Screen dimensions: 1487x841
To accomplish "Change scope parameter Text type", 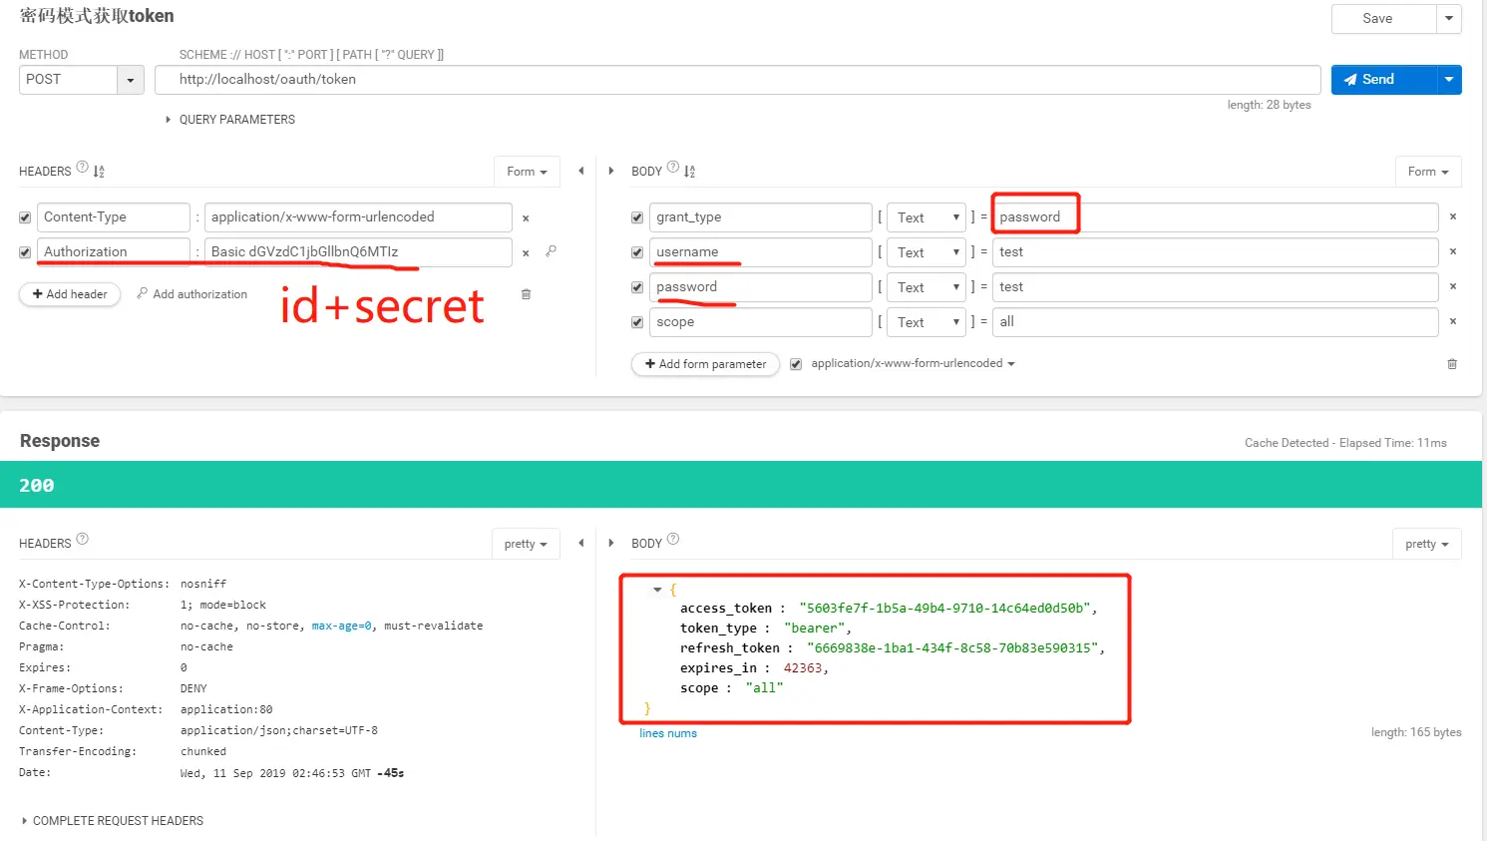I will 927,322.
